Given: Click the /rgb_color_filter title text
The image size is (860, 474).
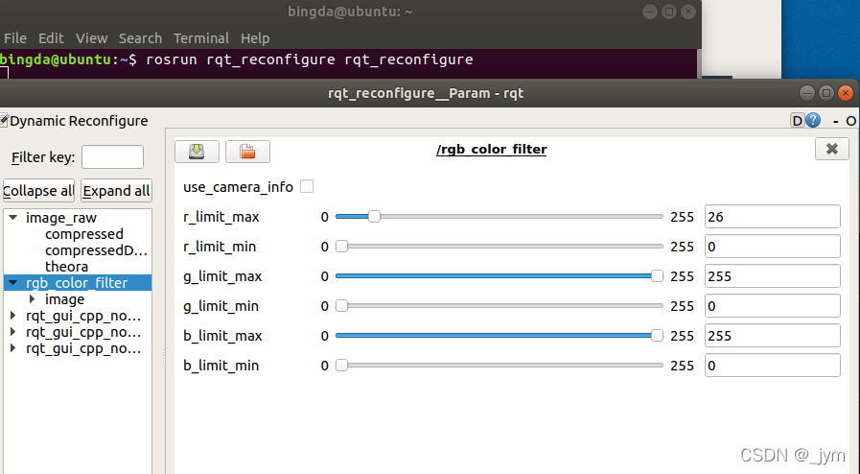Looking at the screenshot, I should (492, 150).
